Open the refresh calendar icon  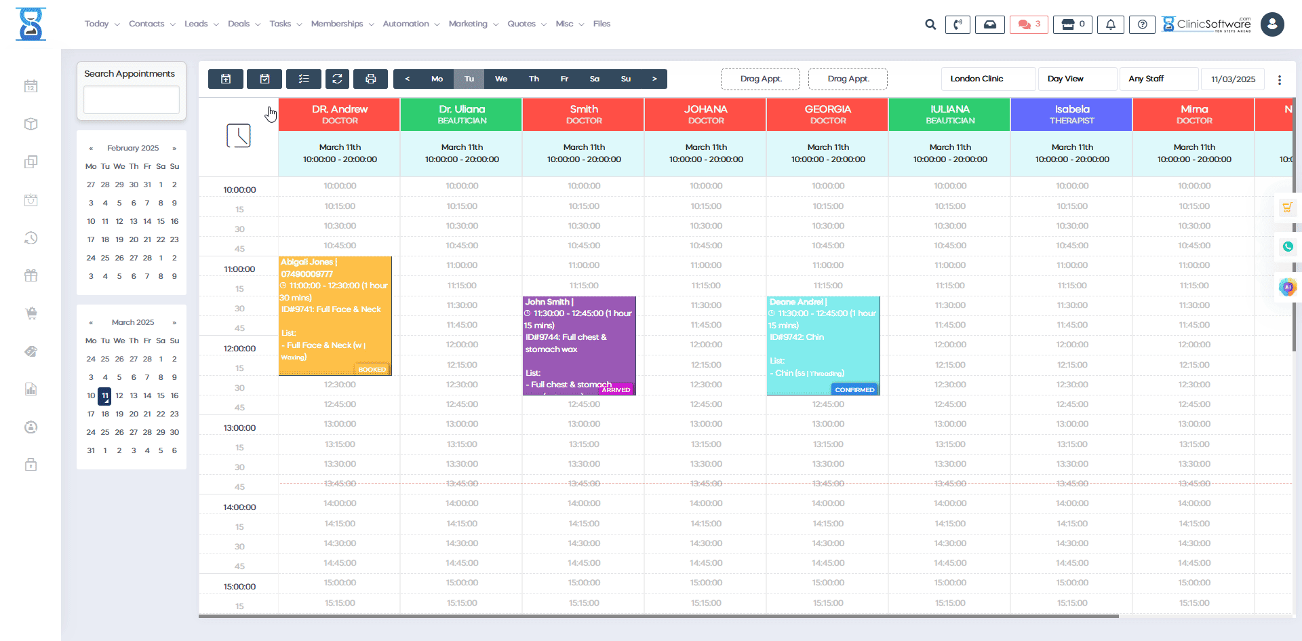337,79
